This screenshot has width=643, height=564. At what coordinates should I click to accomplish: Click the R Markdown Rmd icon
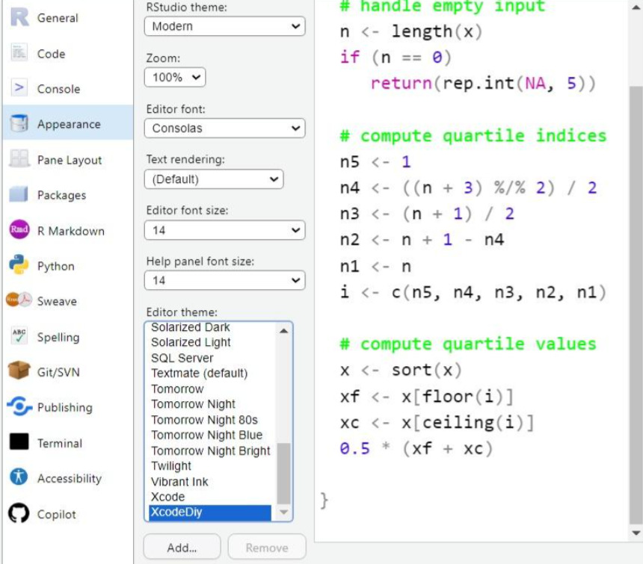pyautogui.click(x=19, y=229)
